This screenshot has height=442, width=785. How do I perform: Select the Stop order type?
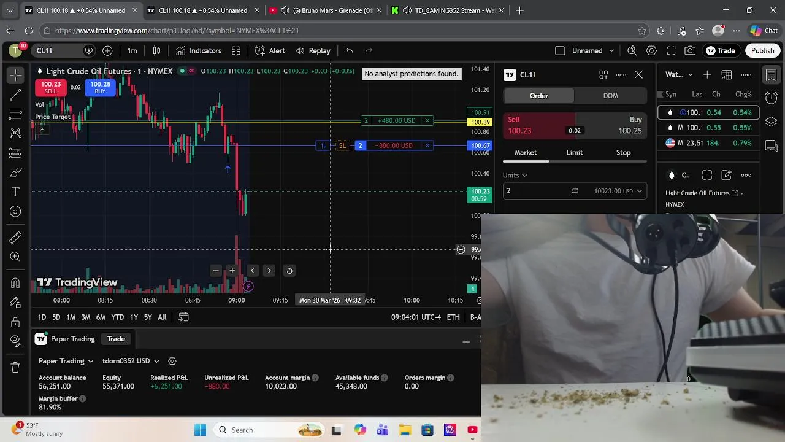click(623, 153)
